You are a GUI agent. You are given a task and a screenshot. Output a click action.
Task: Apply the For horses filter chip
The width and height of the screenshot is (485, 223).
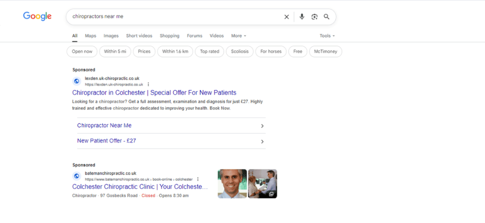(271, 51)
